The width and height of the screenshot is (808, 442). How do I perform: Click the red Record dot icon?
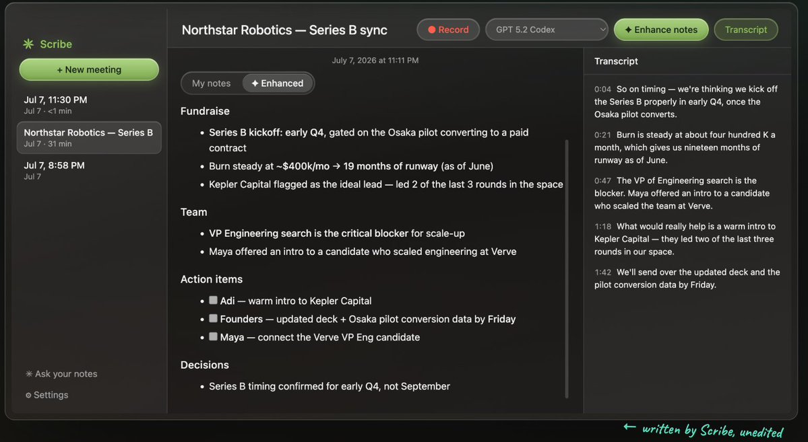(432, 30)
